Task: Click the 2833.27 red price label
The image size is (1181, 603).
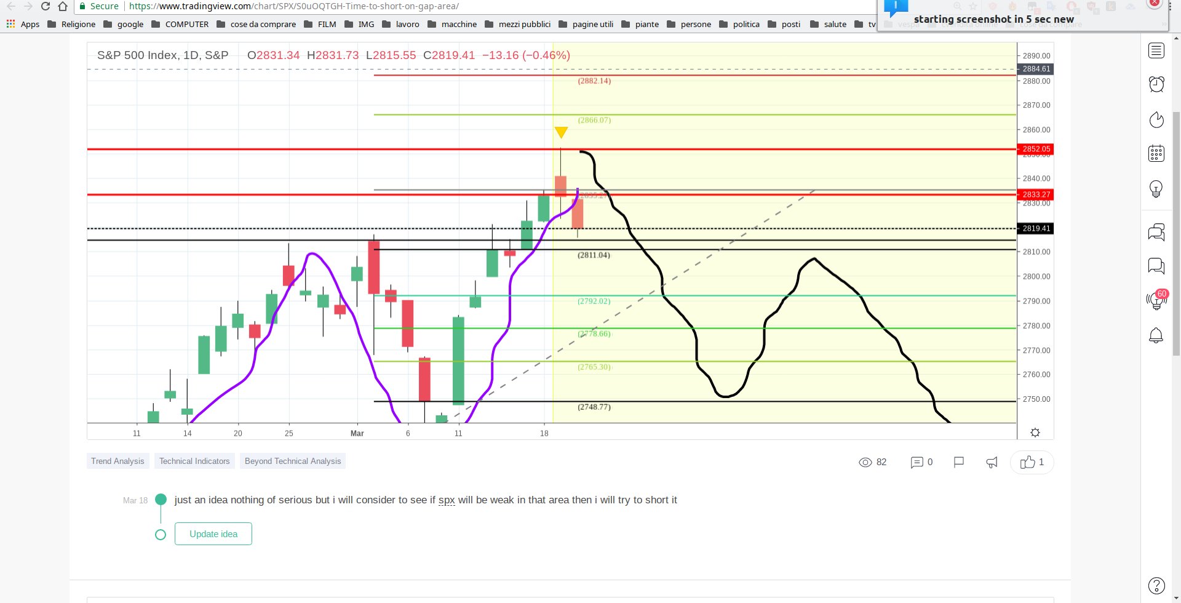Action: pyautogui.click(x=1036, y=194)
